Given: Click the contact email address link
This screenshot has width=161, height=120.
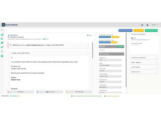Looking at the screenshot, I should tap(140, 40).
